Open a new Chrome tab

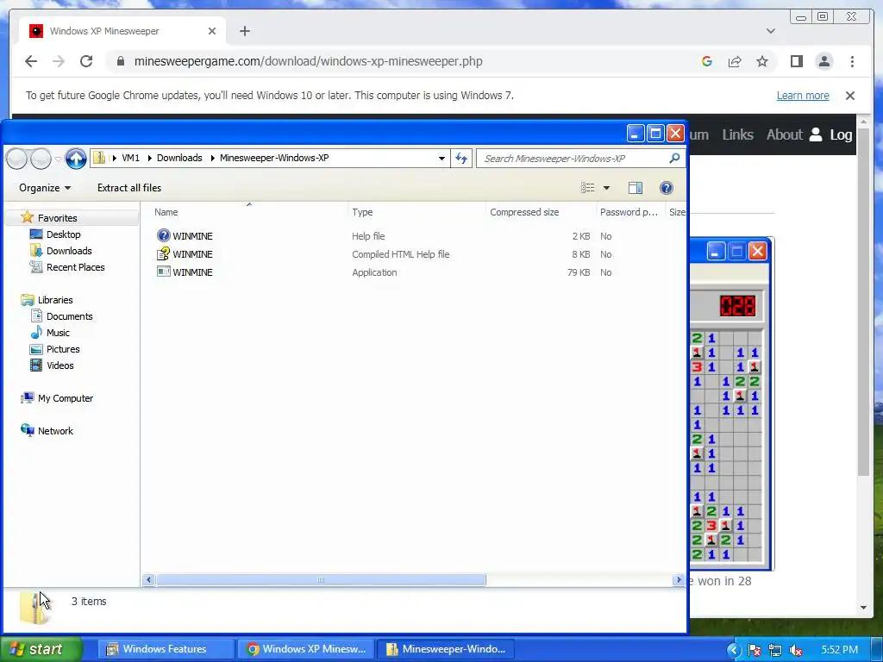click(244, 31)
